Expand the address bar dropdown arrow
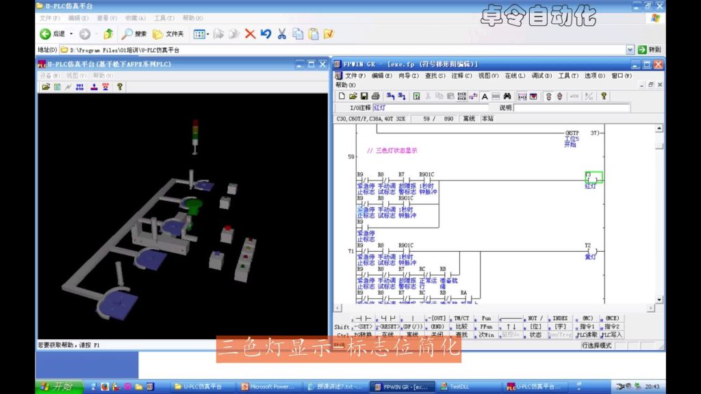This screenshot has width=701, height=394. [x=630, y=50]
